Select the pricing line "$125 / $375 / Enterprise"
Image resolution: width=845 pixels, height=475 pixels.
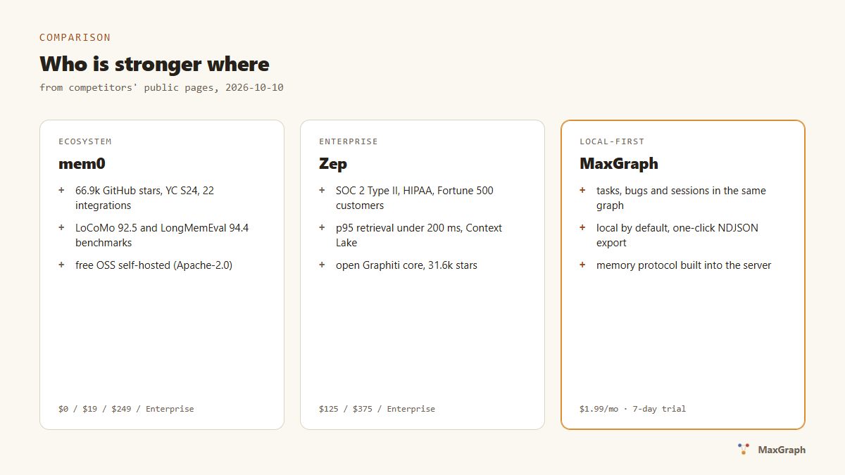pyautogui.click(x=377, y=409)
